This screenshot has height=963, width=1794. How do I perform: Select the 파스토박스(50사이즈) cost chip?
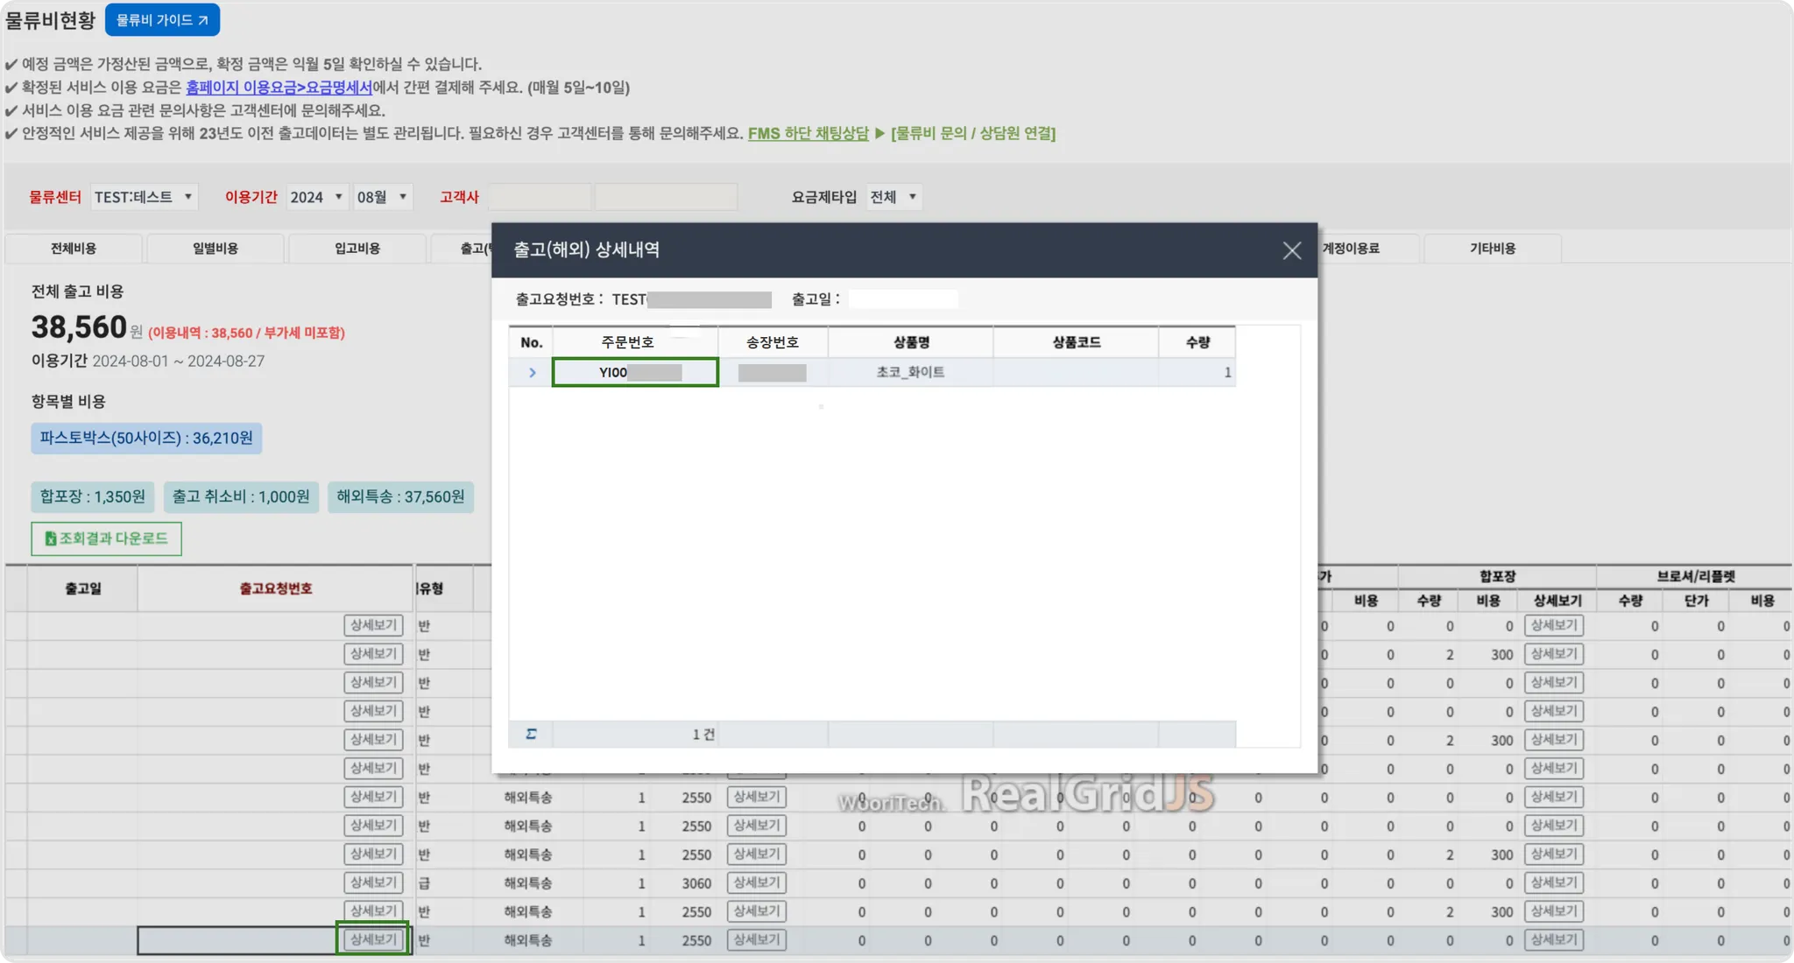tap(146, 438)
